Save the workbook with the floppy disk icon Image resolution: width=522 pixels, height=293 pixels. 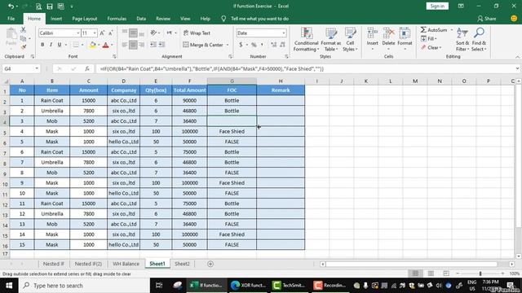[50, 7]
